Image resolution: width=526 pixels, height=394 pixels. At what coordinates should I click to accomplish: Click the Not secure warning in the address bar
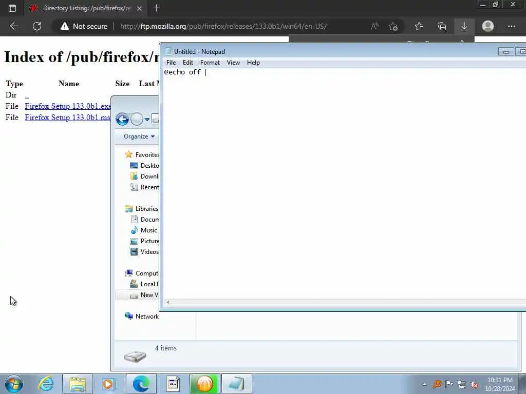84,26
